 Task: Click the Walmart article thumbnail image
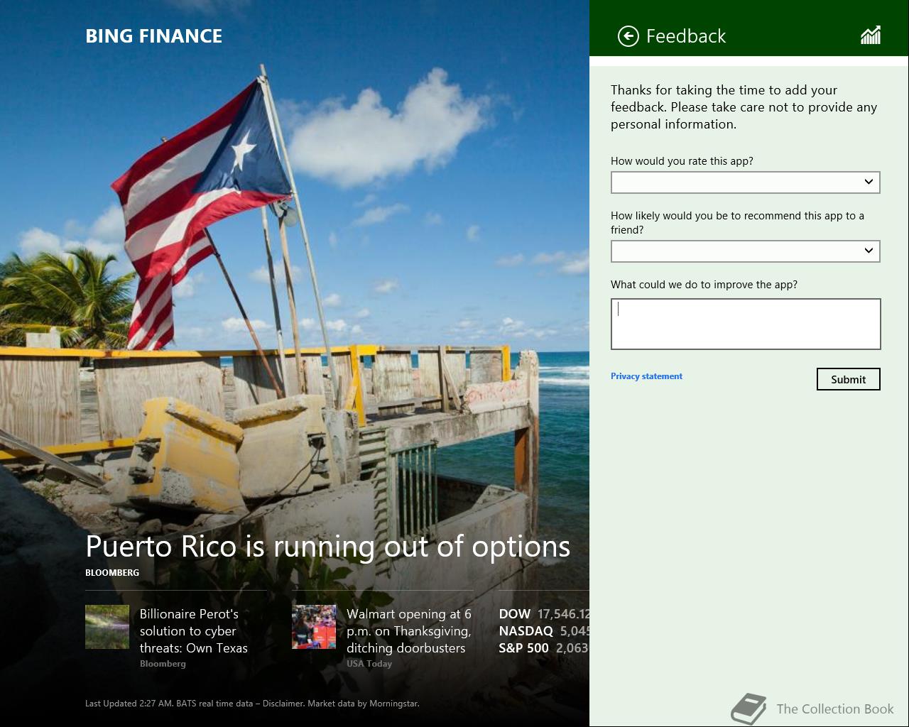[314, 627]
